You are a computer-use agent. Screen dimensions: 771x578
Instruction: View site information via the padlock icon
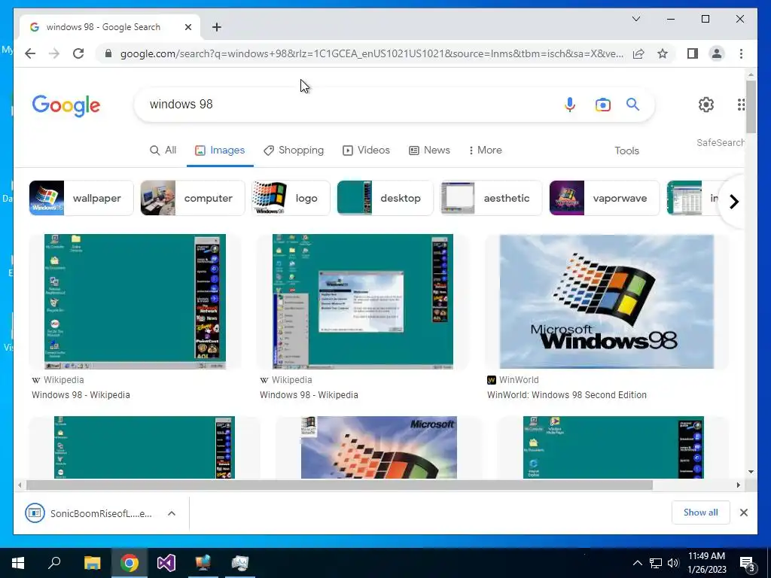click(x=108, y=53)
